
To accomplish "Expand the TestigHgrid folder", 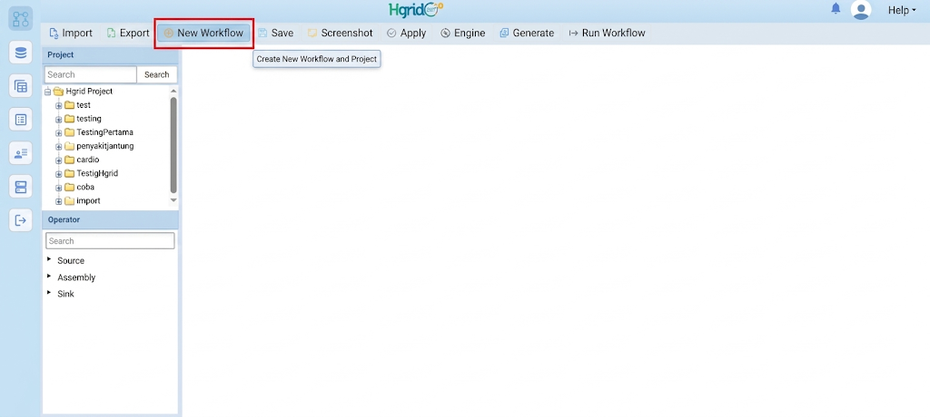I will tap(59, 174).
